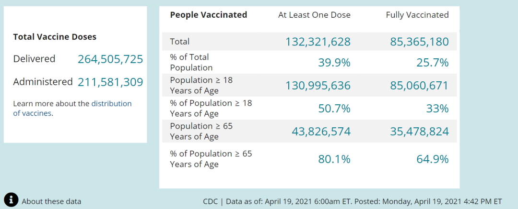Image resolution: width=518 pixels, height=209 pixels.
Task: Click the 50.7% adults one-dose percentage
Action: click(x=334, y=109)
